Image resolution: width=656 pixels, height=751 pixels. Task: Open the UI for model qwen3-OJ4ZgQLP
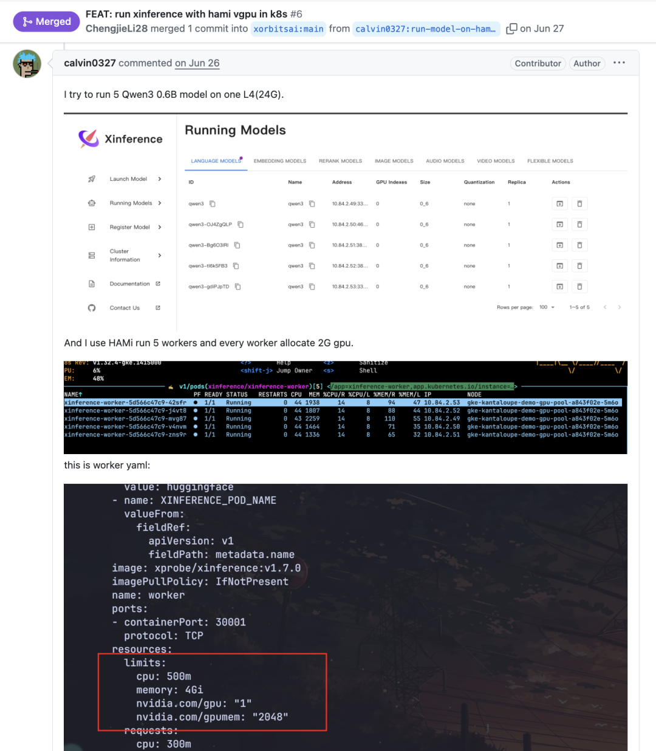[x=559, y=225]
